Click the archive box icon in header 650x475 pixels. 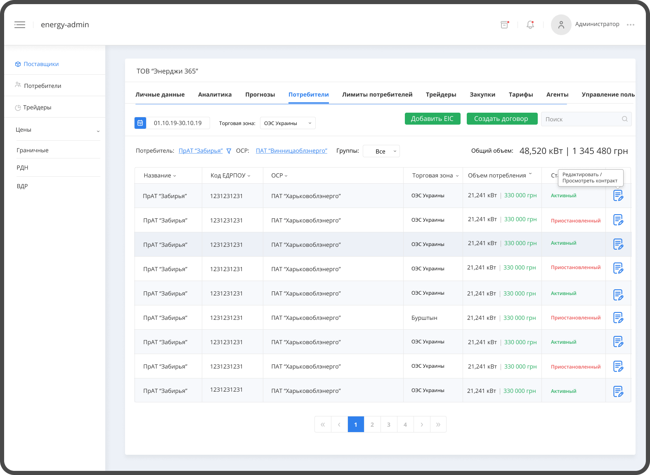tap(504, 25)
